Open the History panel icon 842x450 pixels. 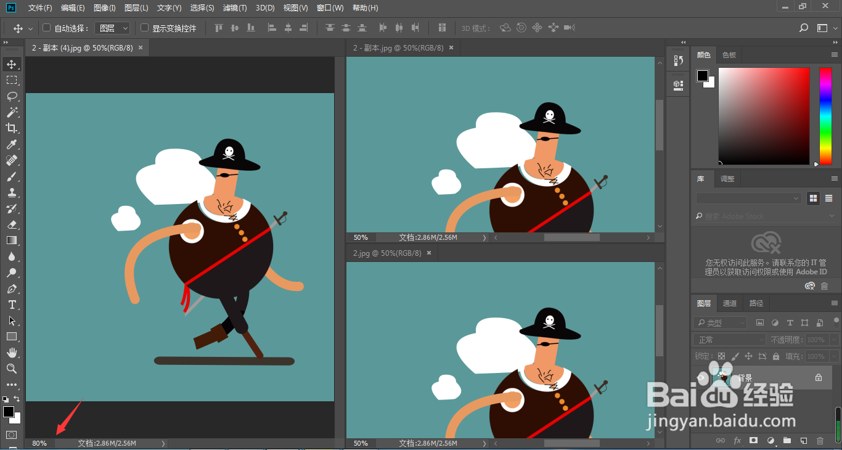(679, 60)
